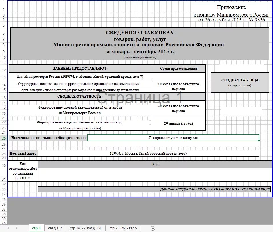Switch to the стр.1 sheet tab
The width and height of the screenshot is (273, 232).
[x=37, y=228]
